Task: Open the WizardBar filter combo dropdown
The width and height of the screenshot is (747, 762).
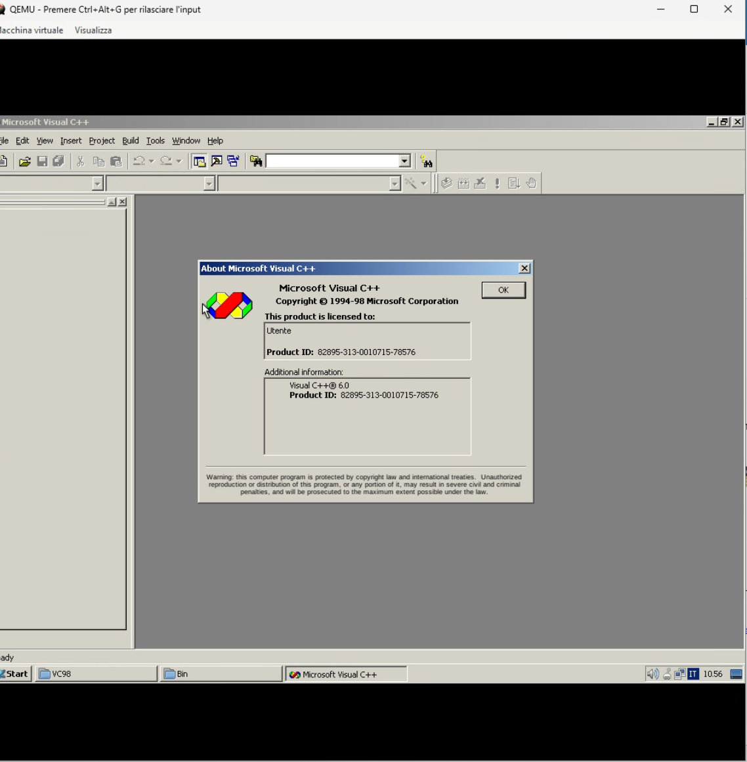Action: (209, 184)
